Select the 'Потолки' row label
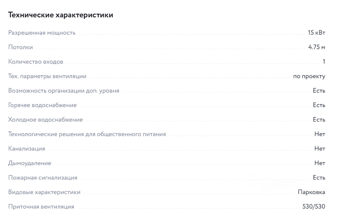The image size is (337, 215). (21, 47)
